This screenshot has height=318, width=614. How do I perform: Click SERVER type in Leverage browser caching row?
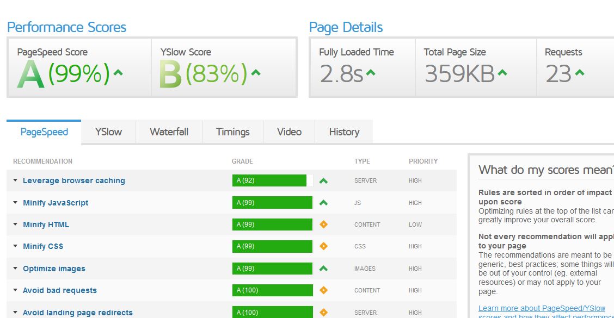365,180
